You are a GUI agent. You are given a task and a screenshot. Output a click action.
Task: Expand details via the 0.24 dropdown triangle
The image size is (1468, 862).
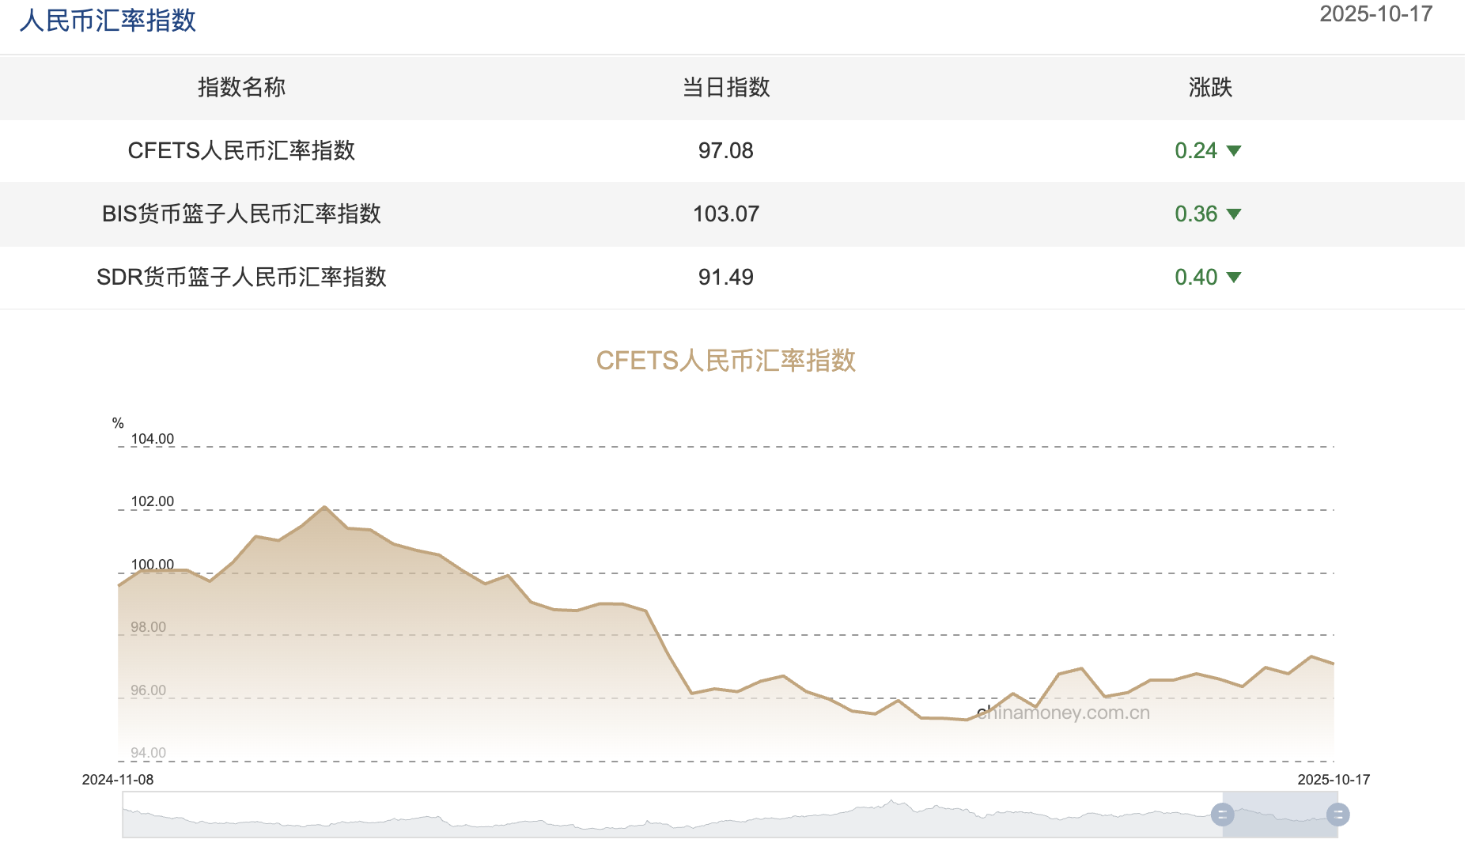click(1234, 151)
